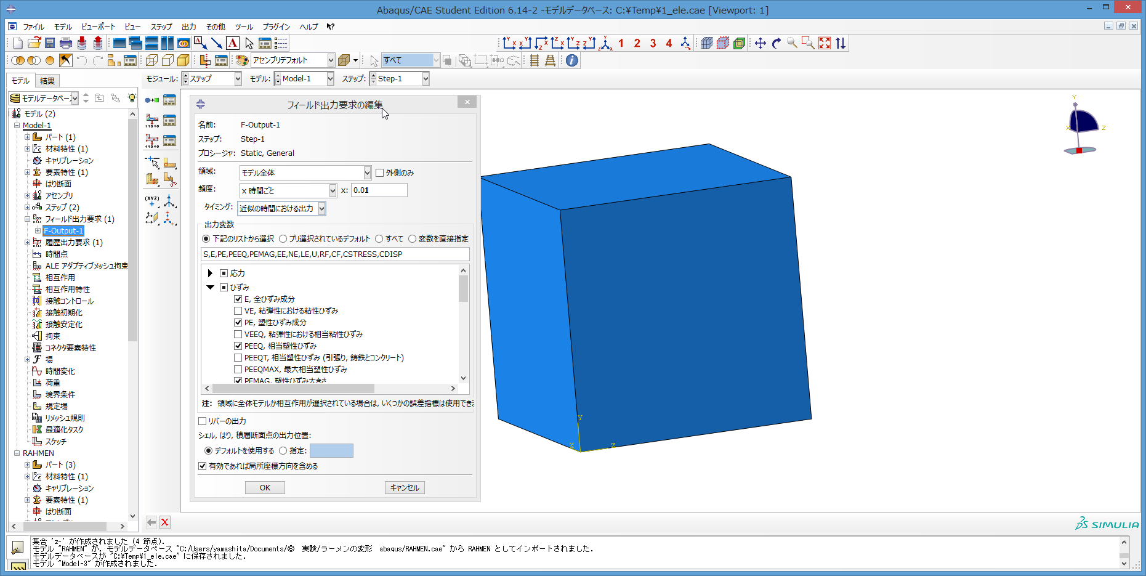Click the x frequency value field
This screenshot has width=1146, height=576.
click(x=379, y=190)
